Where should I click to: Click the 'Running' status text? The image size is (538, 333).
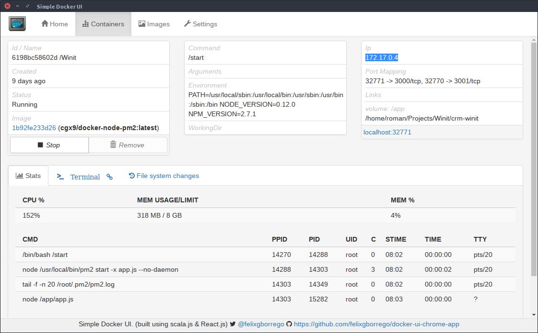click(x=25, y=104)
